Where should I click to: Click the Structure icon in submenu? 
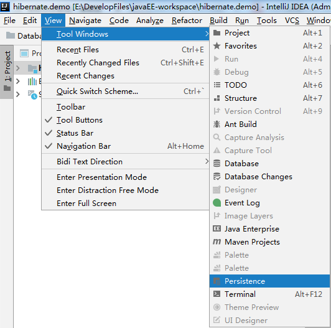point(217,98)
